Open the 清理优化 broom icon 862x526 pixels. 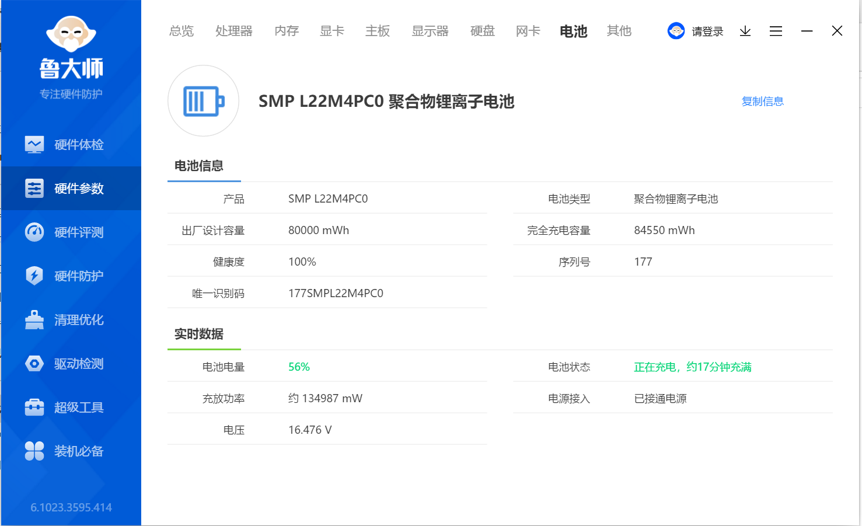34,319
